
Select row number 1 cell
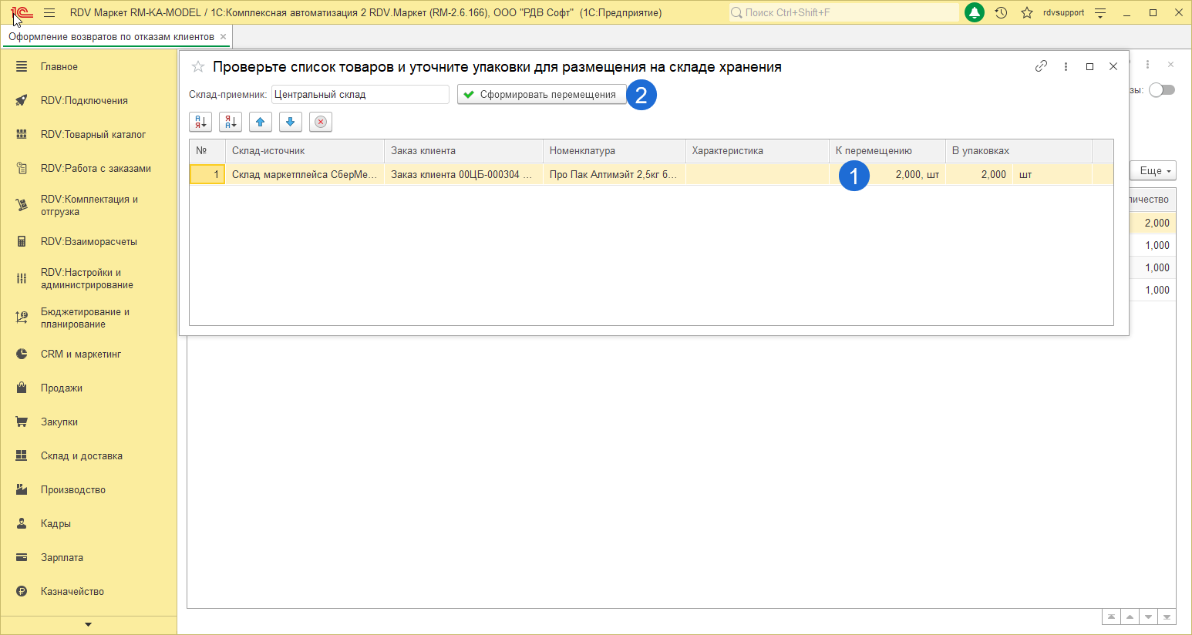point(207,175)
